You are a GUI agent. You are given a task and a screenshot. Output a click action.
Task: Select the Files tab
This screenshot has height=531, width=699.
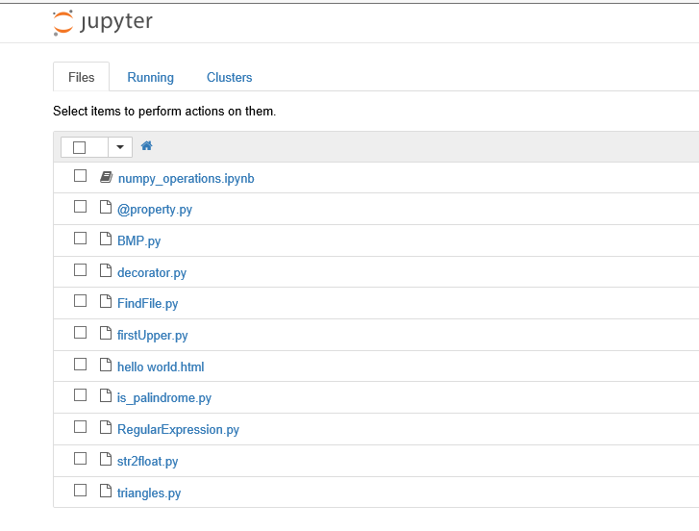[81, 77]
